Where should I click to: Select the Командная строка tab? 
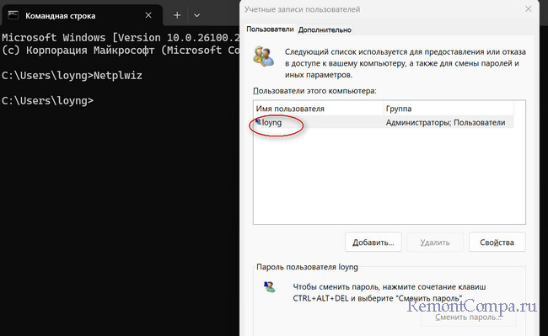(x=83, y=15)
